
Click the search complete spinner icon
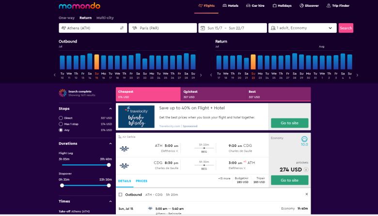(x=63, y=93)
